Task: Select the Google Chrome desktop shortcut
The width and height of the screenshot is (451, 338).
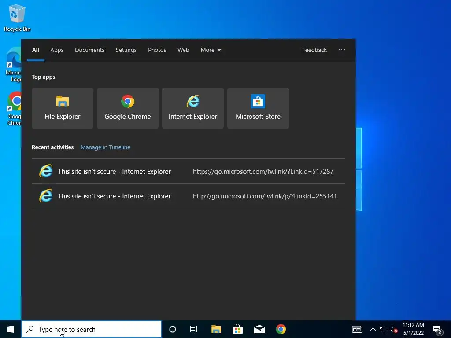Action: 14,109
